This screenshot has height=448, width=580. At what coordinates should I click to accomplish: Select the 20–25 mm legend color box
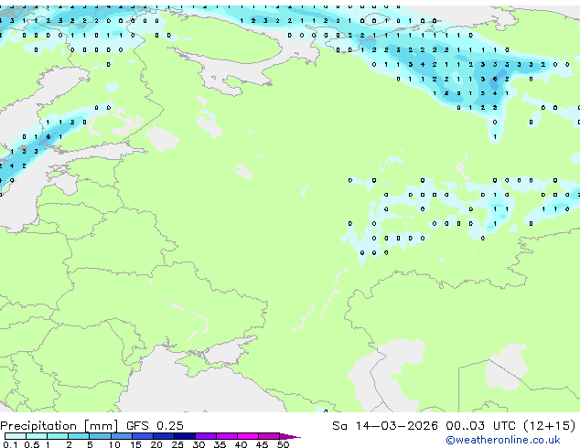click(x=164, y=436)
